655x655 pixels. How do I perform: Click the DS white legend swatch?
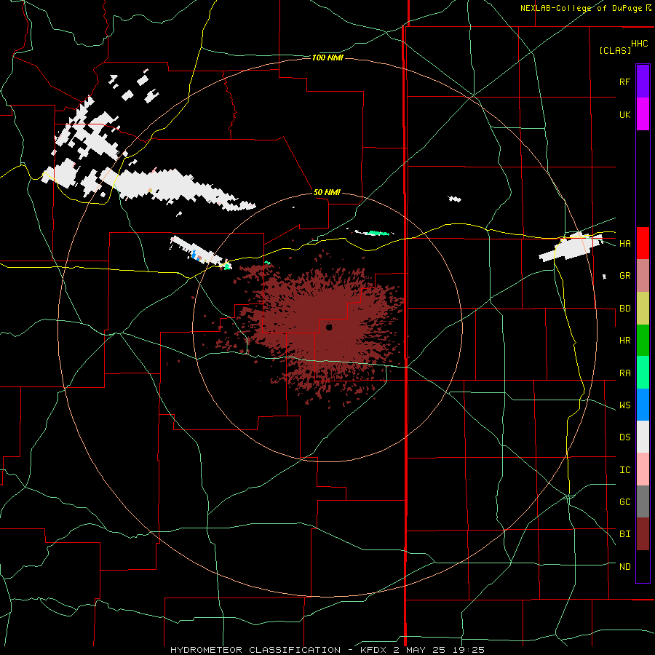click(643, 437)
